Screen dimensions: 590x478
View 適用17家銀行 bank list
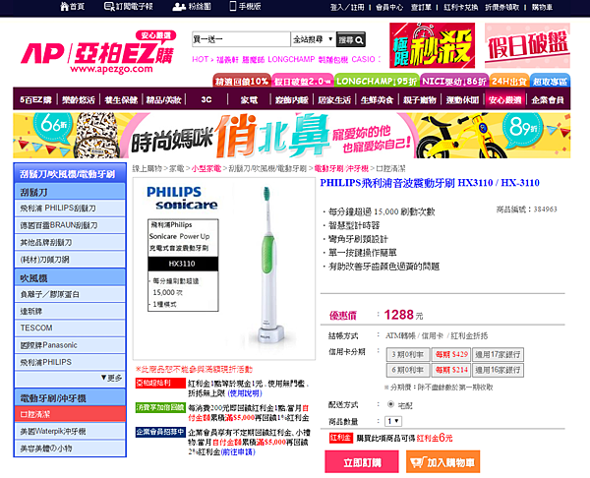tap(498, 354)
